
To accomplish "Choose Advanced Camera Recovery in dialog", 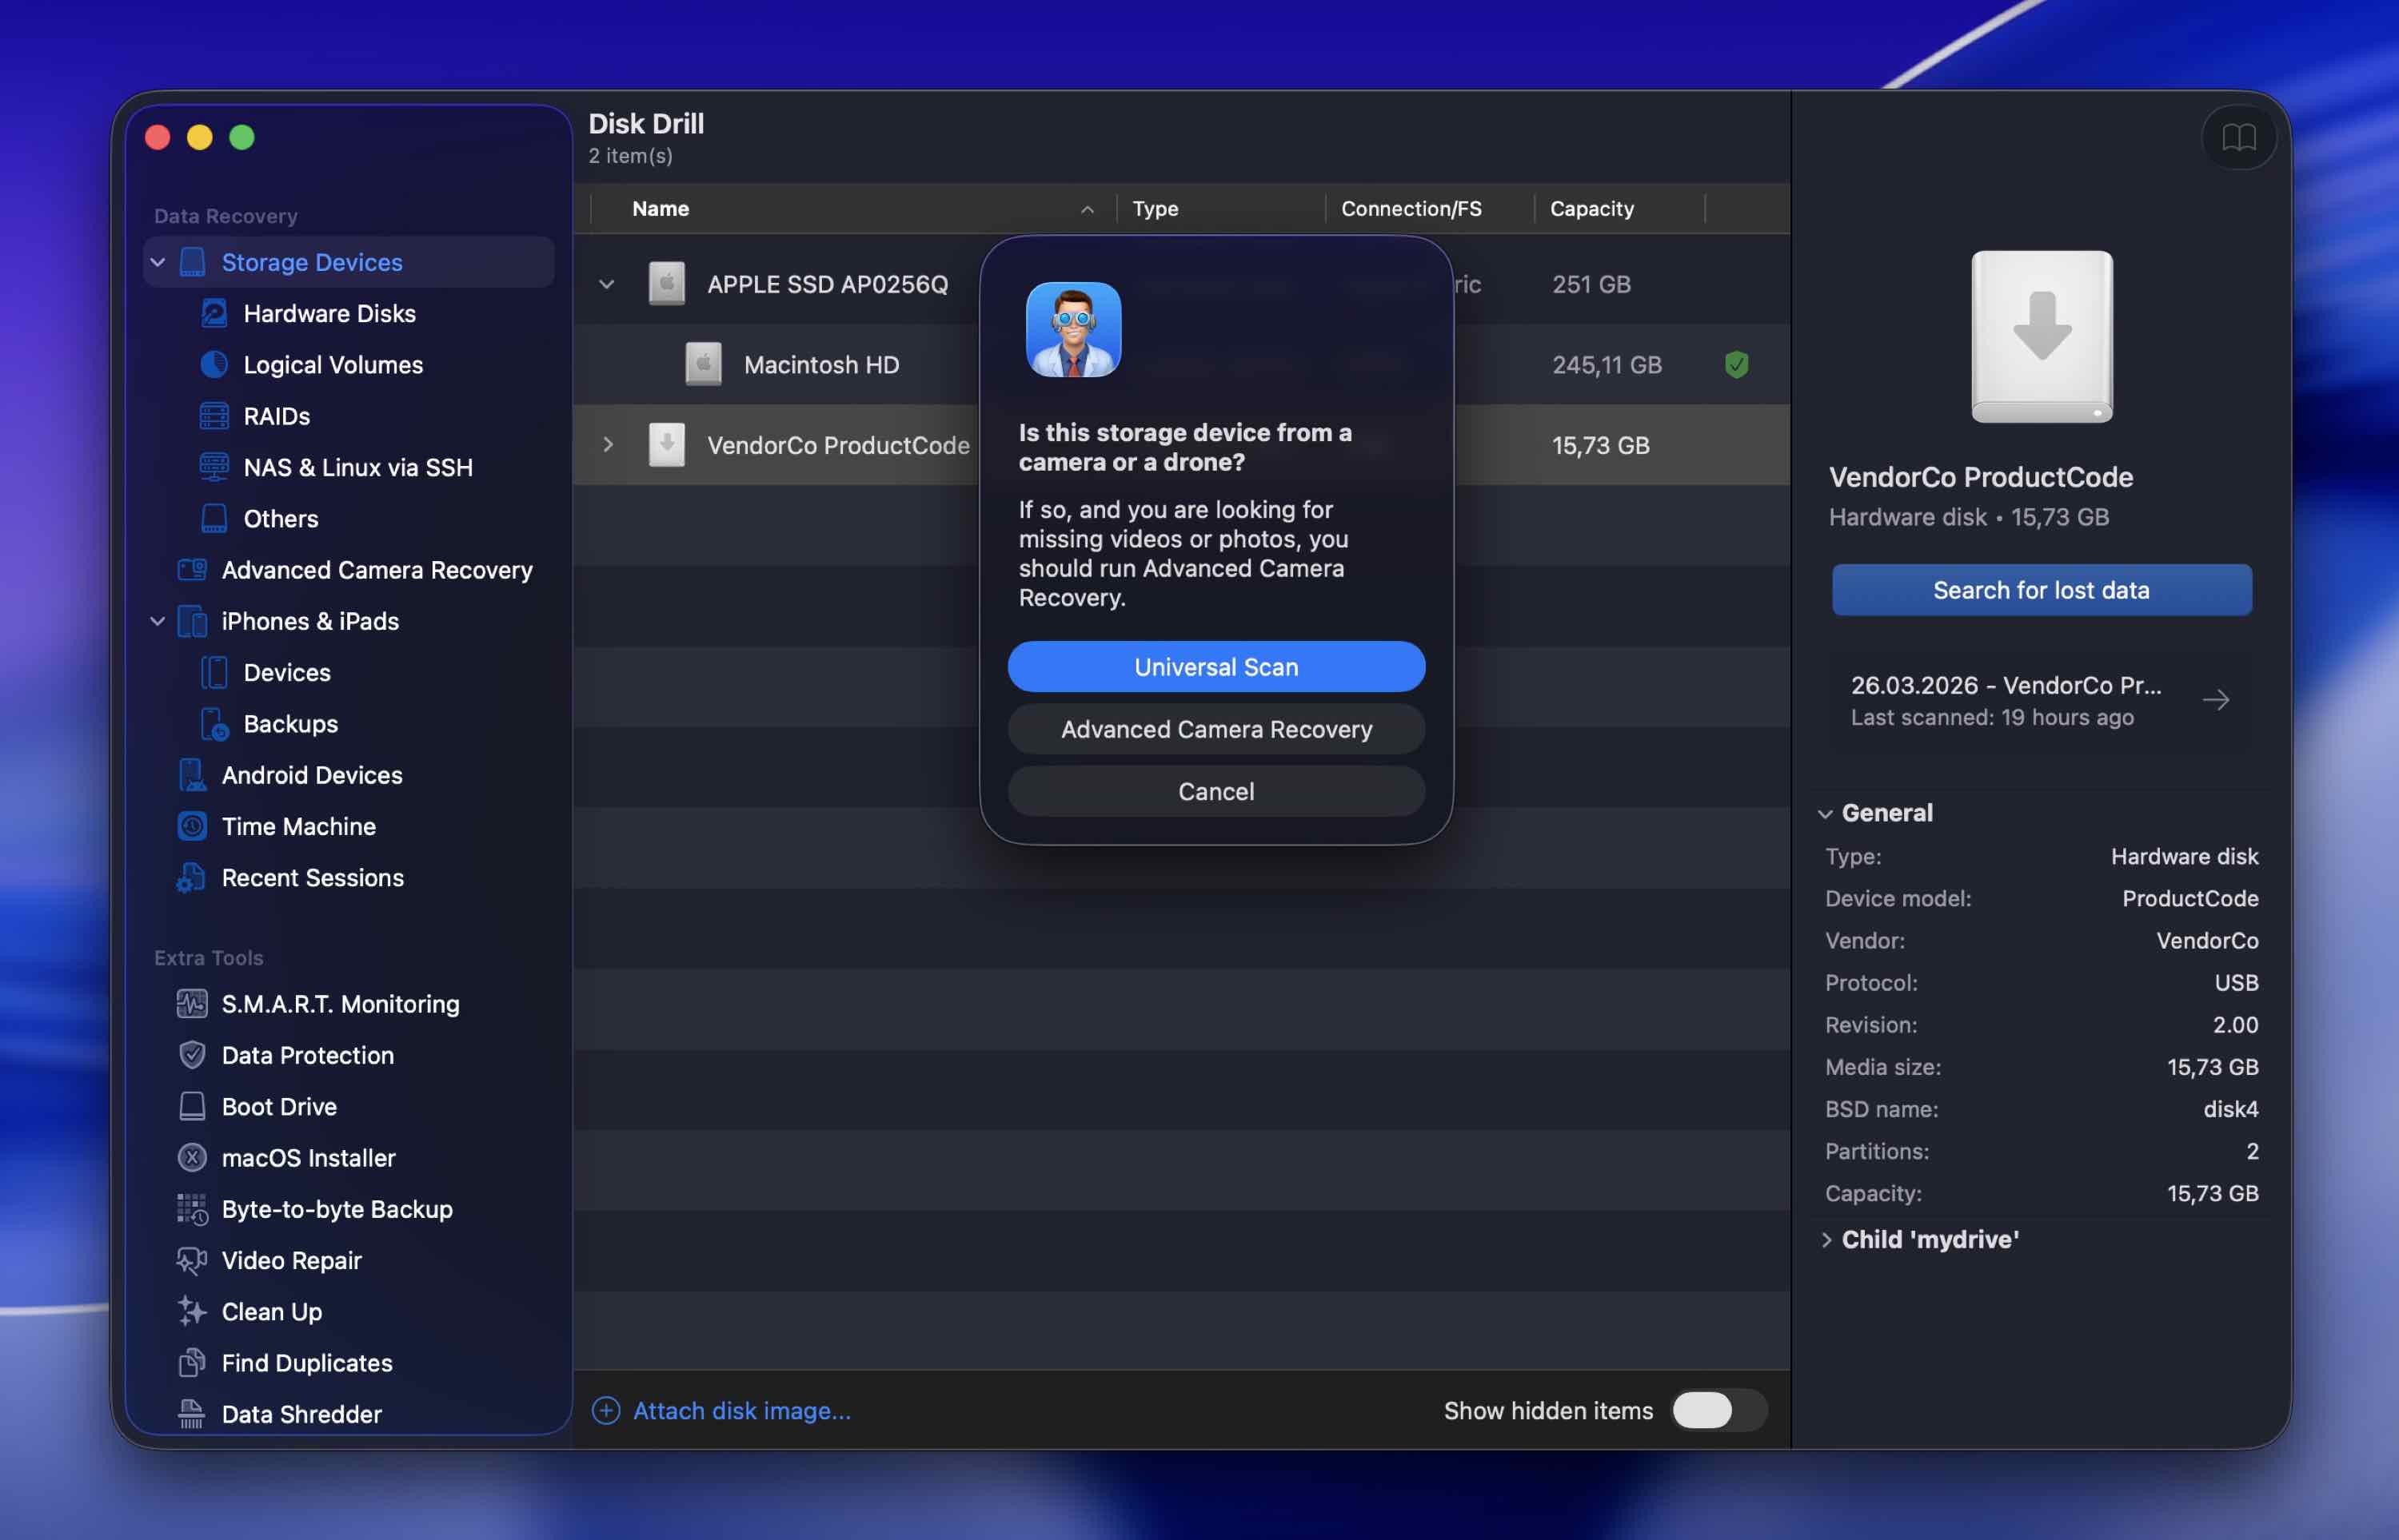I will tap(1216, 729).
